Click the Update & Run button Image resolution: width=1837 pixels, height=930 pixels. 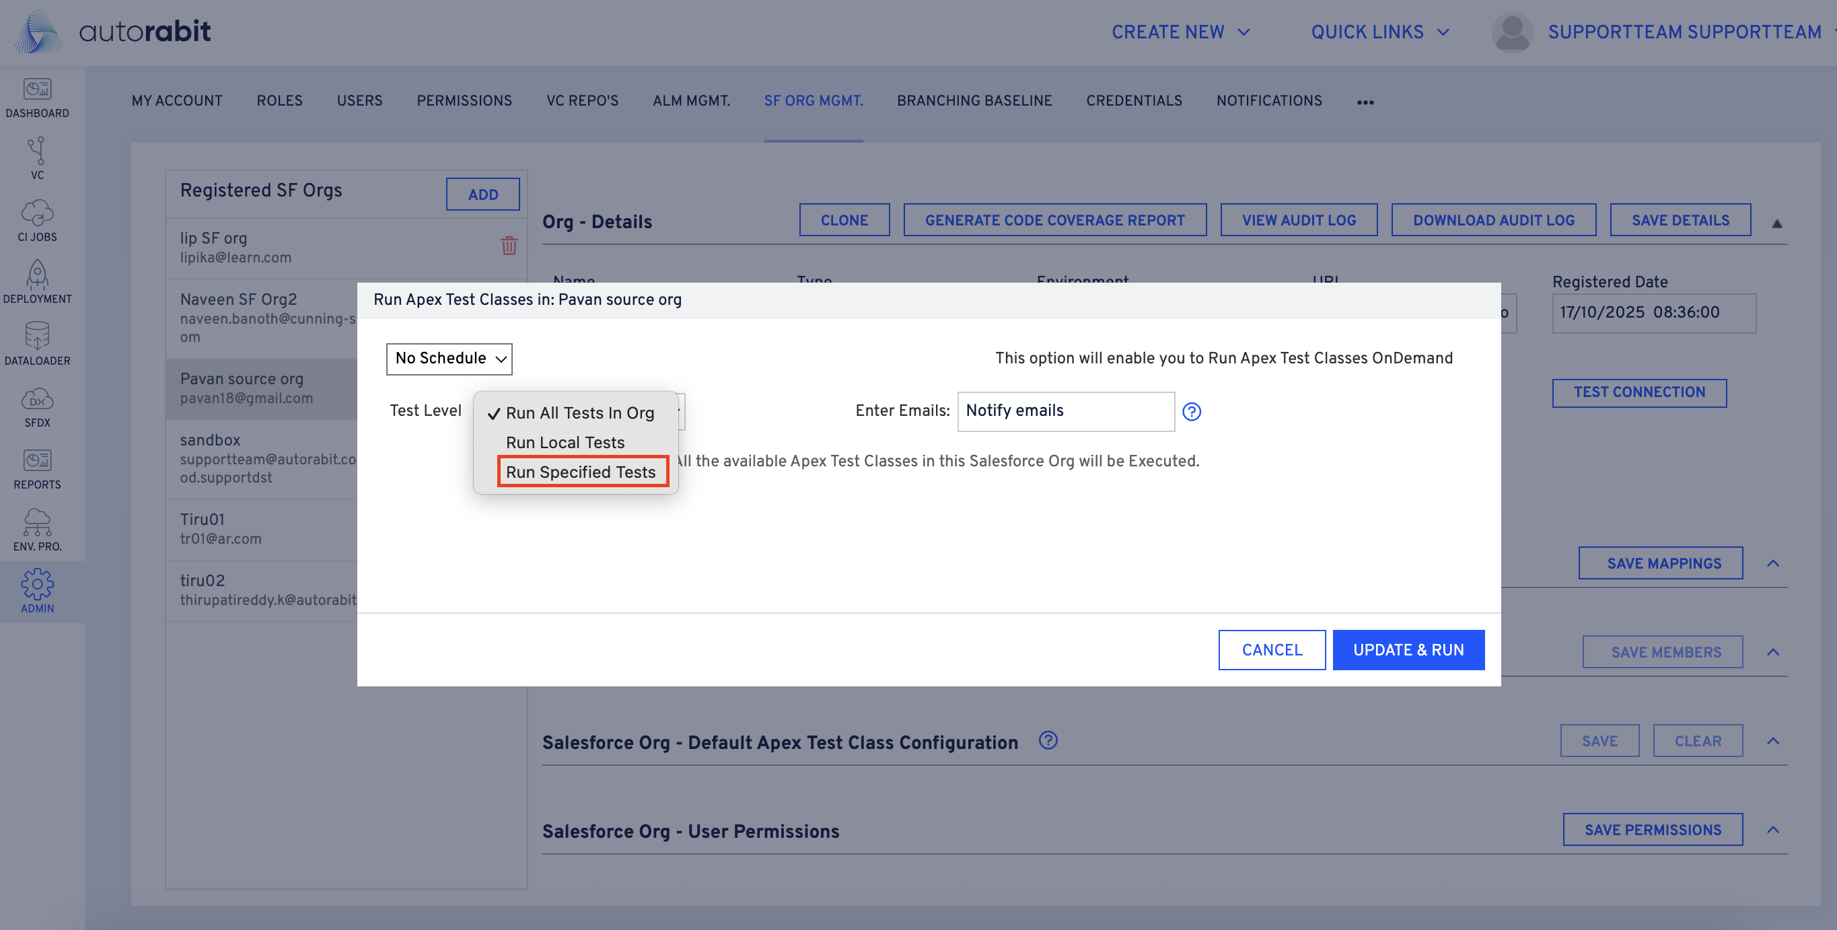(1408, 649)
